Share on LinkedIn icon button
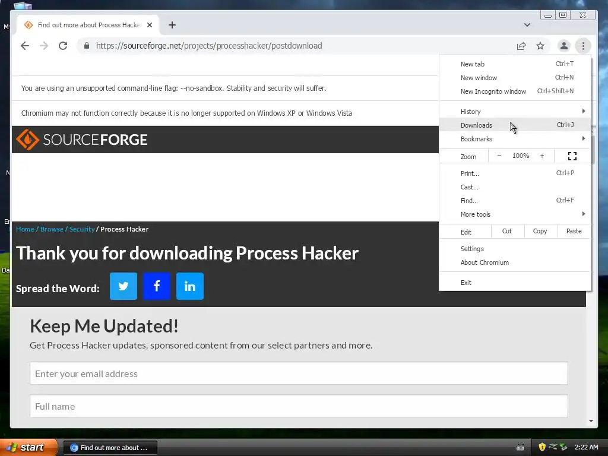The image size is (608, 456). click(x=190, y=286)
